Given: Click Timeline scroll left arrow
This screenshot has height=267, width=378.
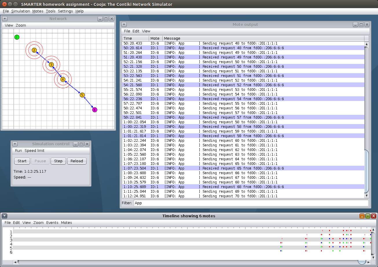Looking at the screenshot, I should point(15,262).
